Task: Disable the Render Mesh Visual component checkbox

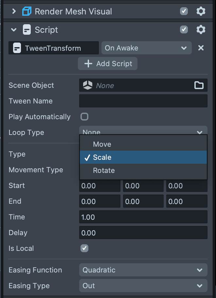Action: point(184,11)
